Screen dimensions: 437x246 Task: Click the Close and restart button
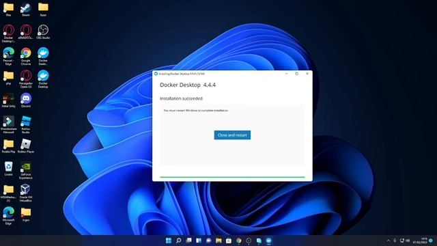tap(232, 135)
